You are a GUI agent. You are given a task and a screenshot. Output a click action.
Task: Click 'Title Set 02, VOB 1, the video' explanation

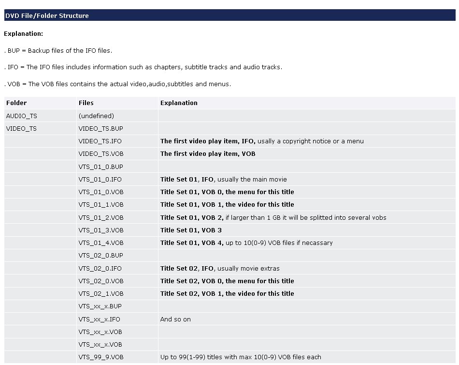227,293
